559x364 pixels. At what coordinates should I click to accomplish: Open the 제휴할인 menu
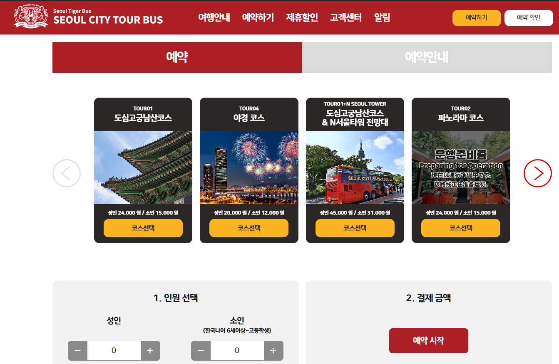[302, 17]
